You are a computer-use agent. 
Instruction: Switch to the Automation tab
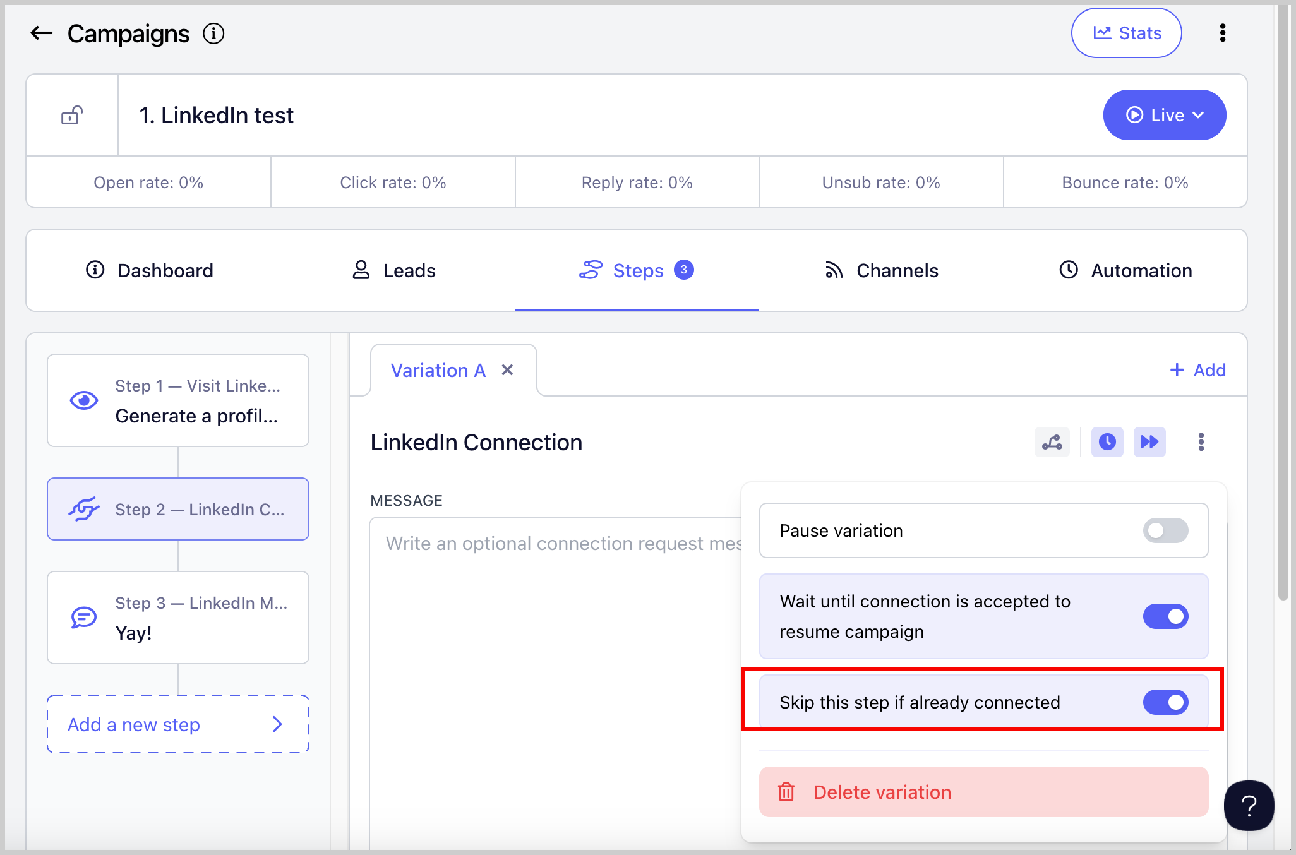point(1125,270)
